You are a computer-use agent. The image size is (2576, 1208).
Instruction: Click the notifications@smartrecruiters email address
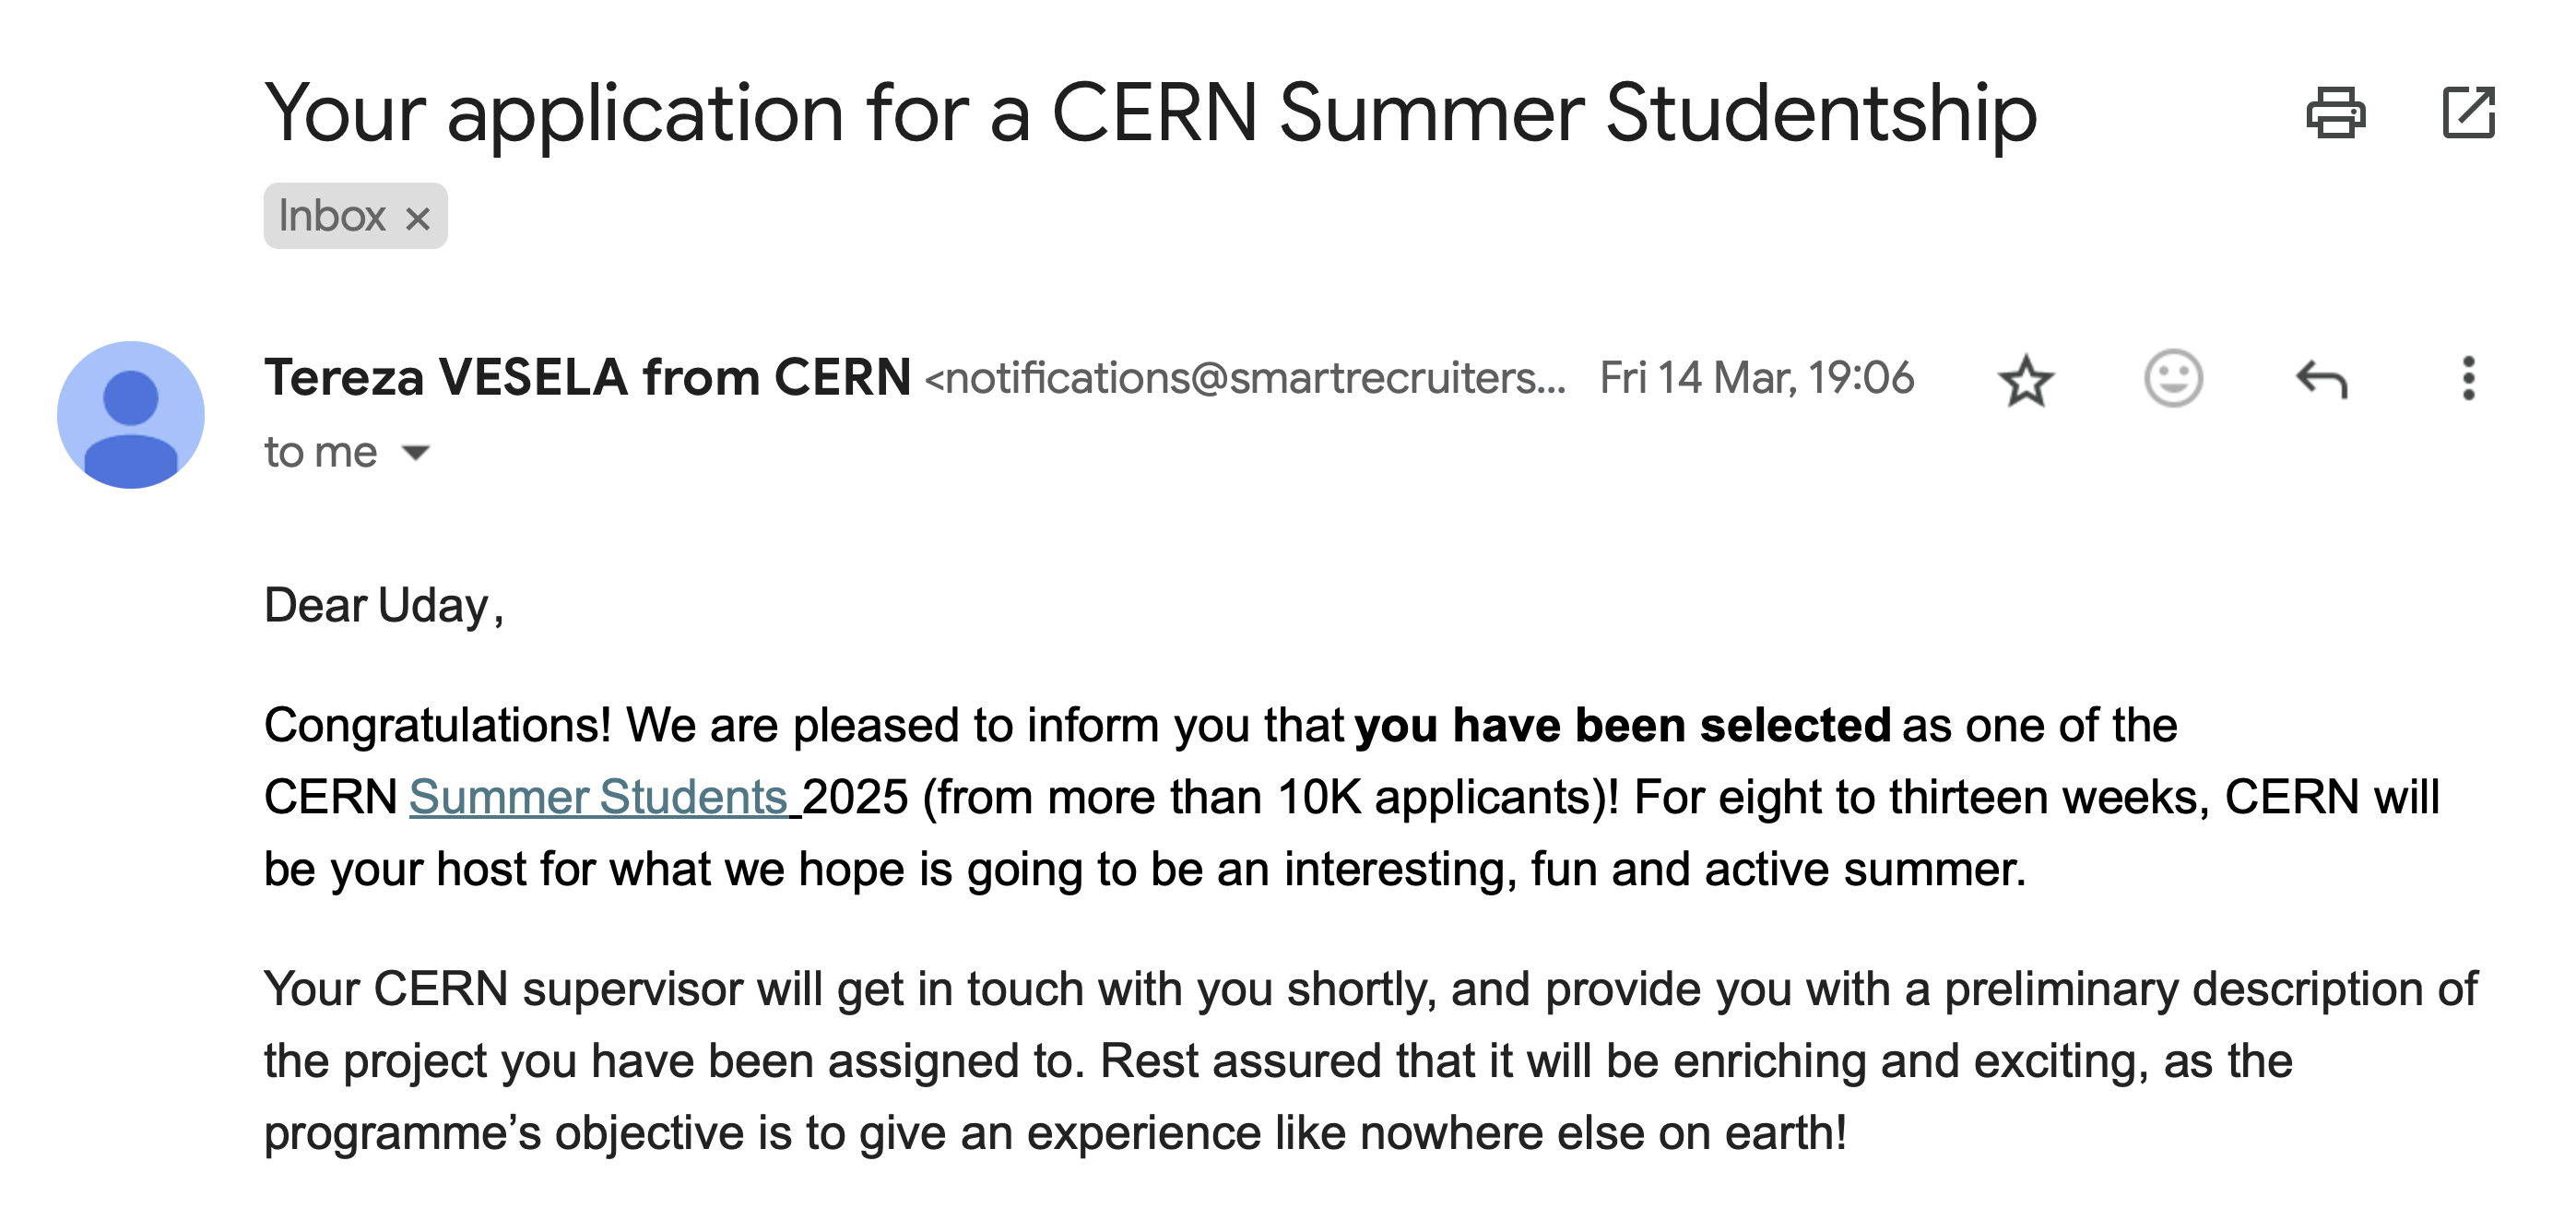[1245, 378]
